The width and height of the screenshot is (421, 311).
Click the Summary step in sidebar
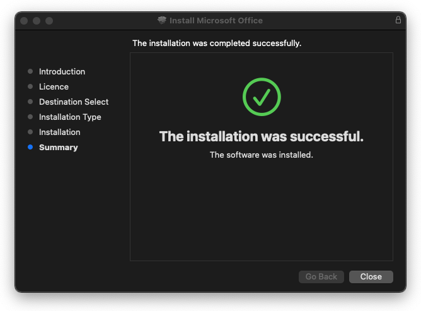pos(59,148)
